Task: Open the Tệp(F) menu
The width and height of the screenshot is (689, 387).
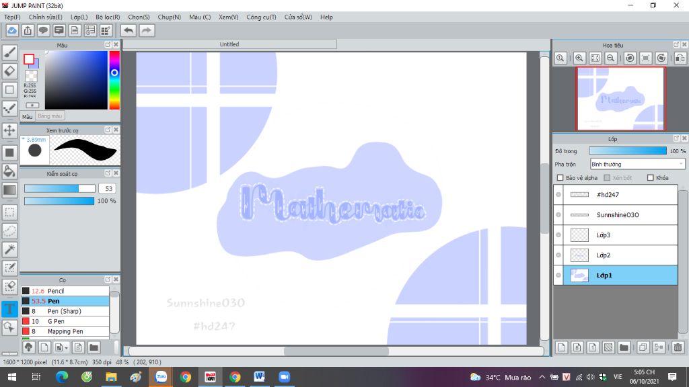Action: tap(12, 17)
